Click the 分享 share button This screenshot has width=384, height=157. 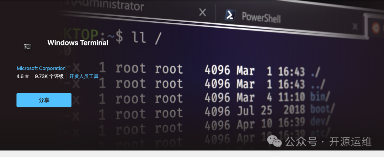coord(44,100)
